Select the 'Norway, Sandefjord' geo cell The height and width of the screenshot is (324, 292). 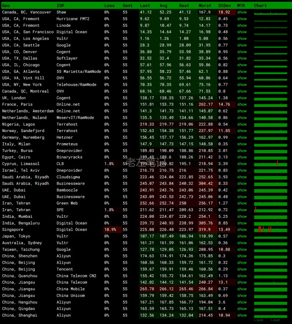coord(23,131)
